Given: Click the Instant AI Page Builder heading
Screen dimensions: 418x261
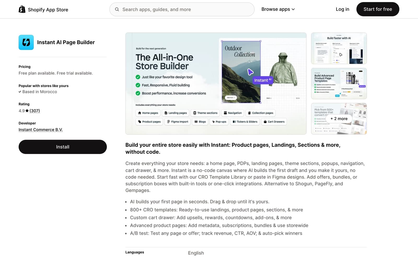Looking at the screenshot, I should click(66, 42).
